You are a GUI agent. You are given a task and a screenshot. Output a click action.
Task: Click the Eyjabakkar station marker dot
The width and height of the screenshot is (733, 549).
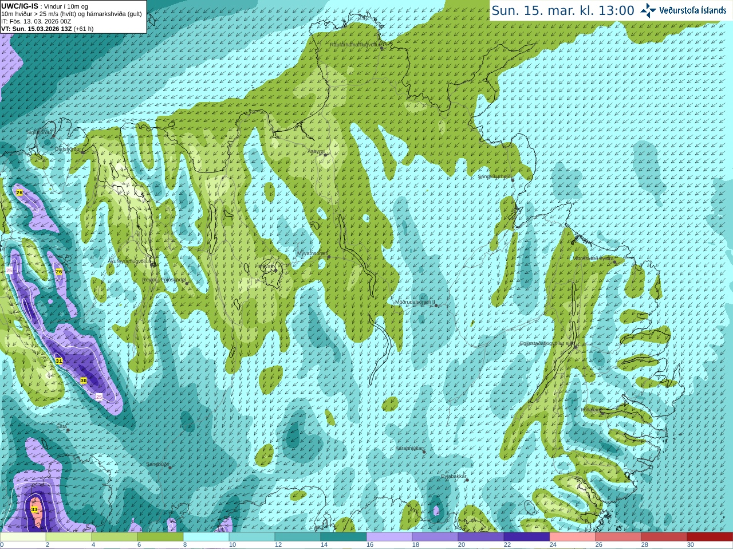point(467,480)
